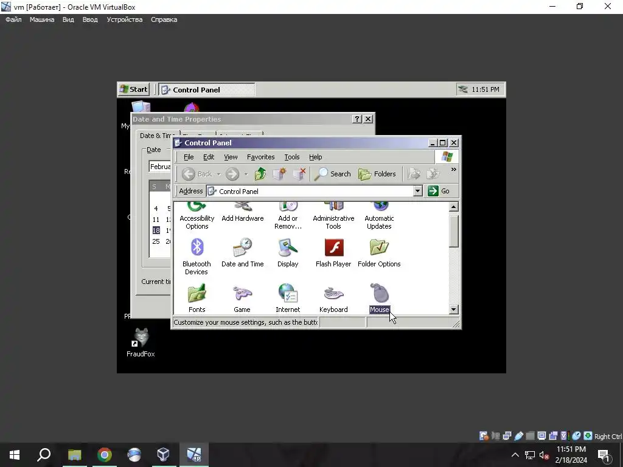Screen dimensions: 623x467
Task: Open File Explorer from Windows taskbar
Action: coord(74,455)
